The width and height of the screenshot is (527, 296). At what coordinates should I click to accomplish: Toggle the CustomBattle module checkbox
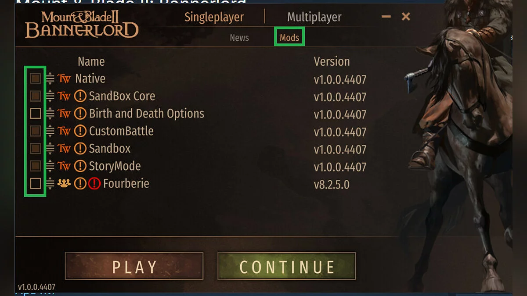pyautogui.click(x=35, y=131)
